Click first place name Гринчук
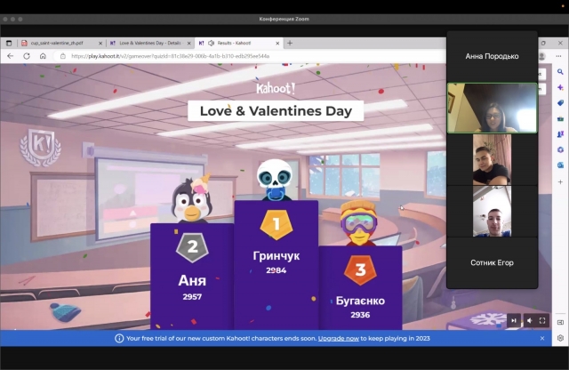This screenshot has width=569, height=370. [x=276, y=256]
